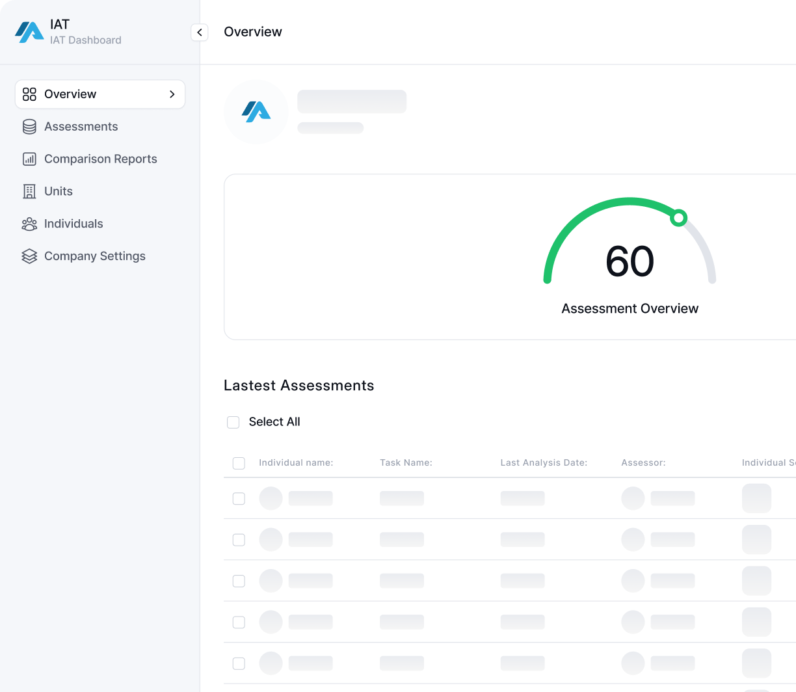
Task: Collapse the sidebar with the chevron button
Action: point(200,33)
